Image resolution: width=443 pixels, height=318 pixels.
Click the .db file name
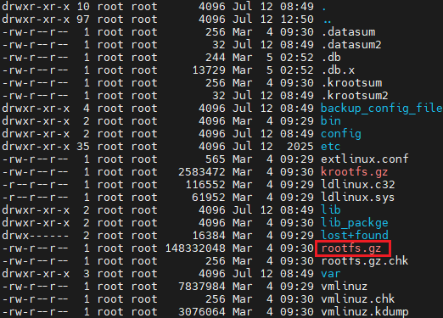pos(331,58)
